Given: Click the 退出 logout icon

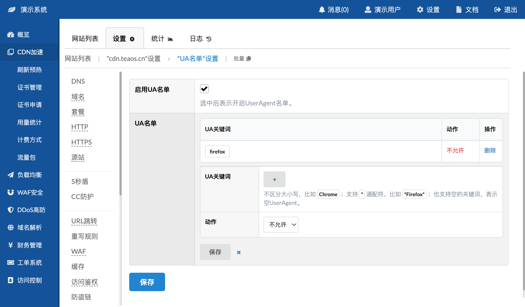Looking at the screenshot, I should [497, 10].
